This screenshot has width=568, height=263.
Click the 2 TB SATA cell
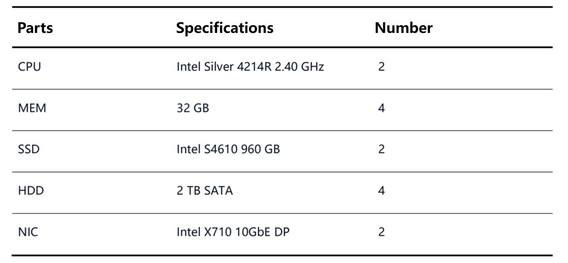pyautogui.click(x=205, y=190)
